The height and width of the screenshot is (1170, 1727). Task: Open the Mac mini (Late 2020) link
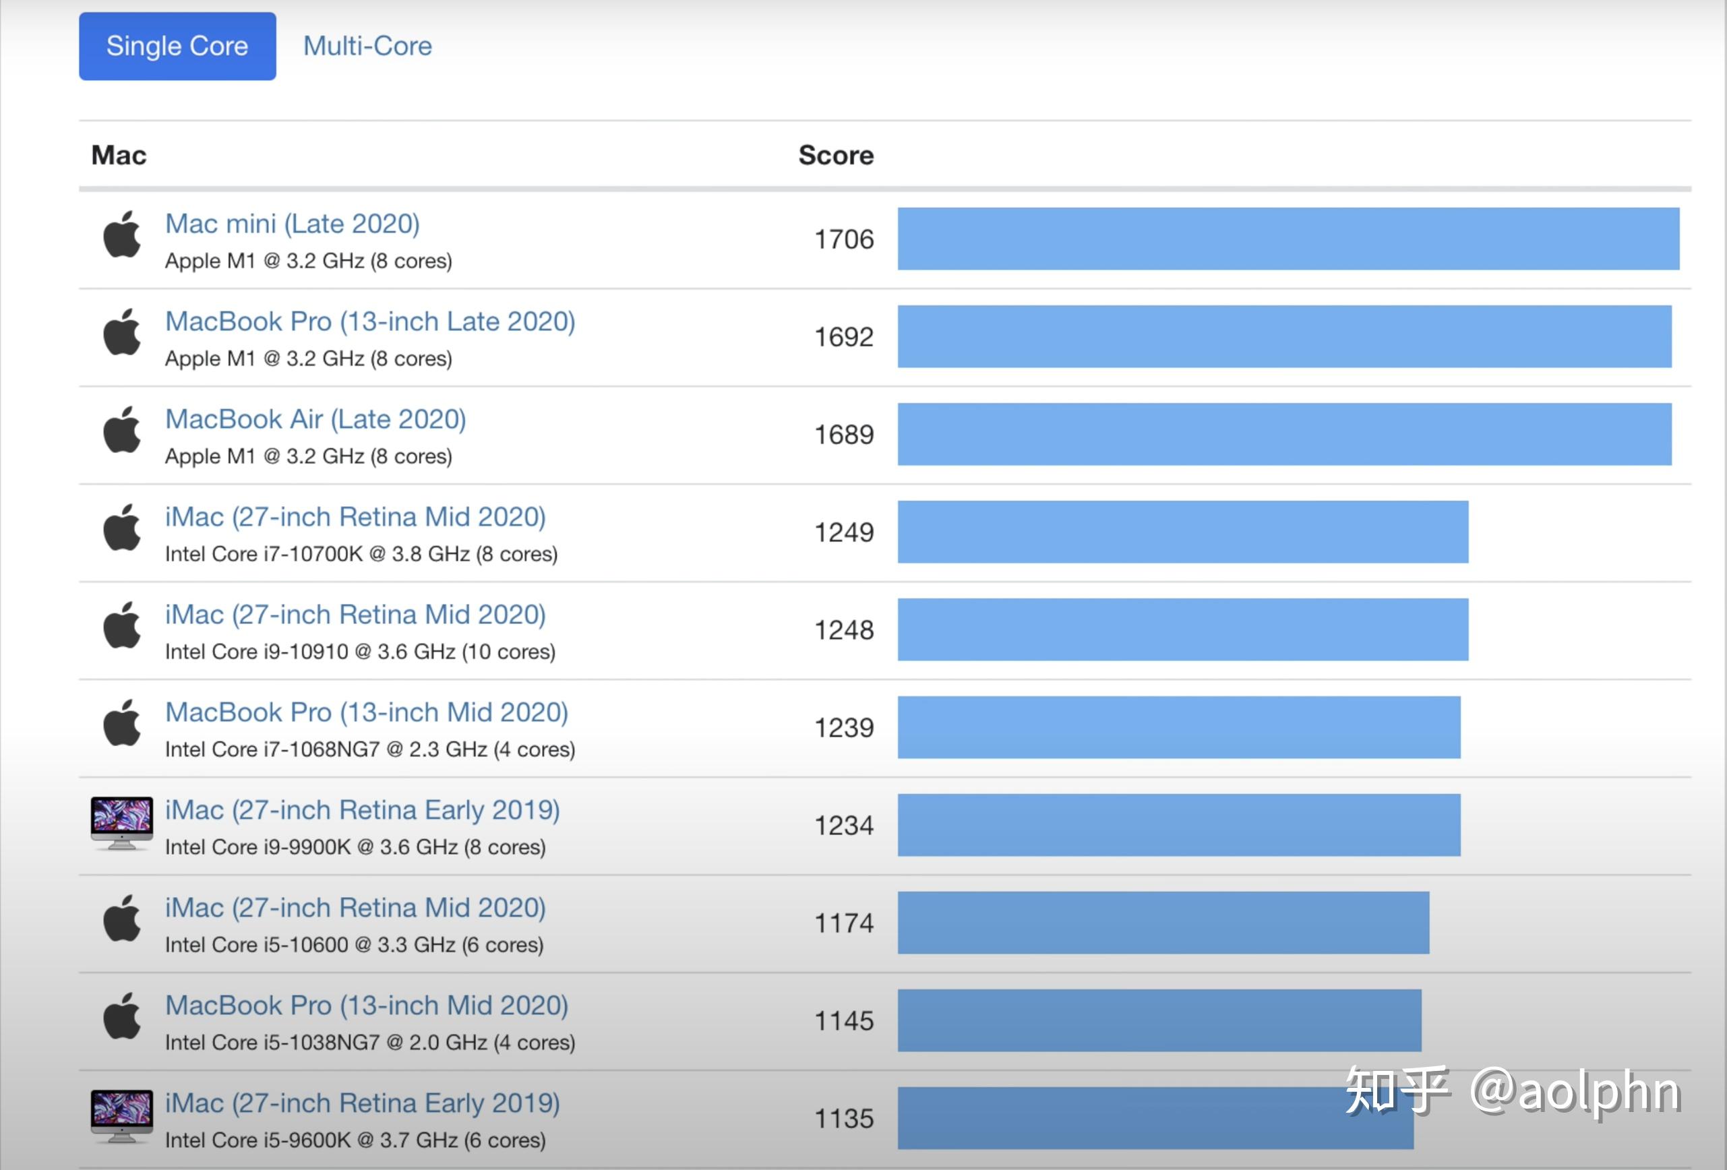click(293, 224)
